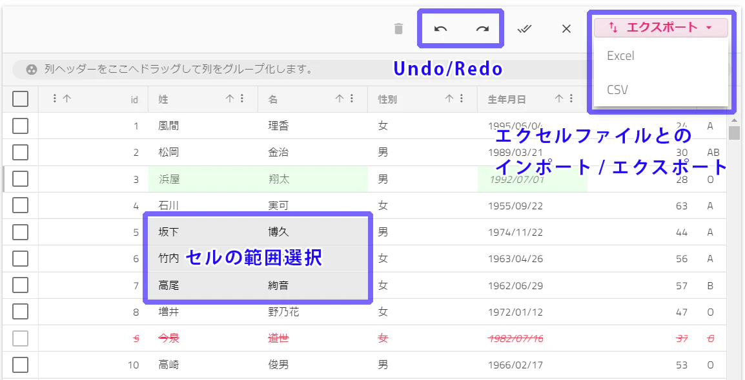Check the row for 風間 理香
Viewport: 745px width, 380px height.
tap(20, 126)
